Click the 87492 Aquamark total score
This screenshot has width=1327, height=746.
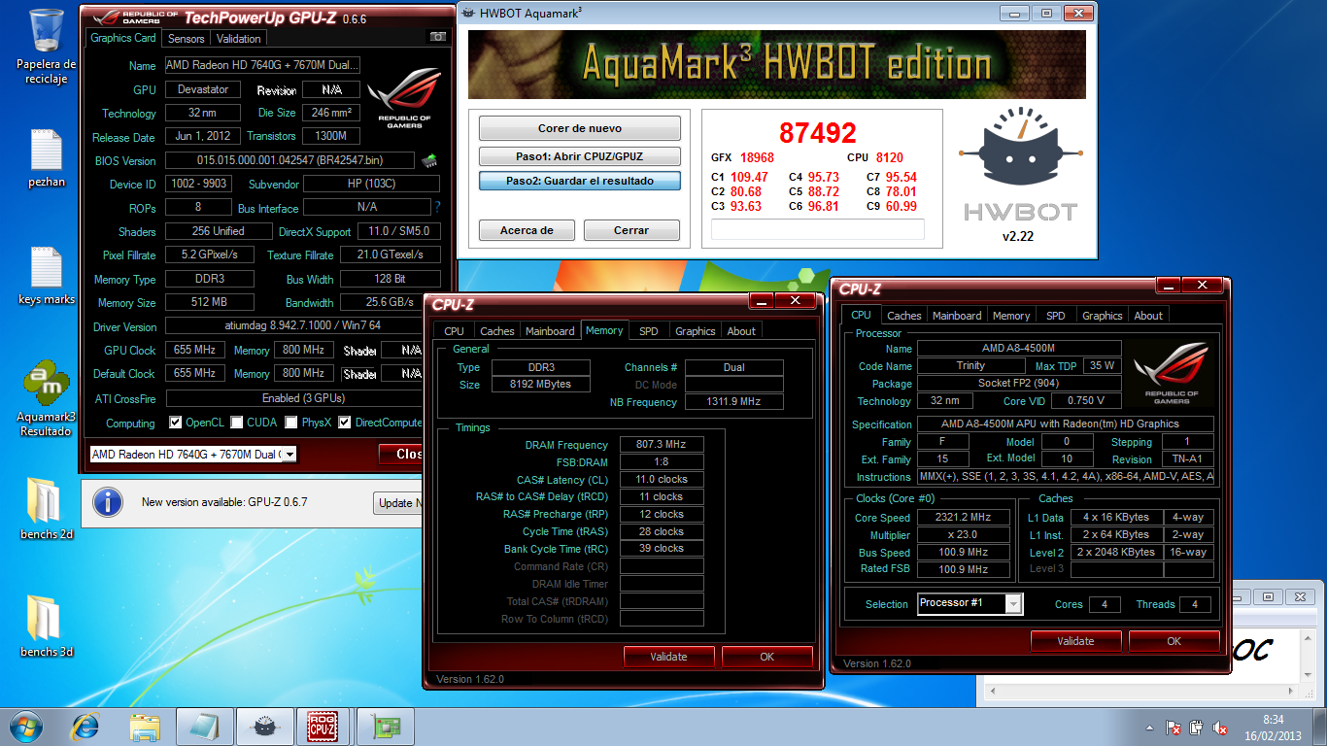click(818, 133)
